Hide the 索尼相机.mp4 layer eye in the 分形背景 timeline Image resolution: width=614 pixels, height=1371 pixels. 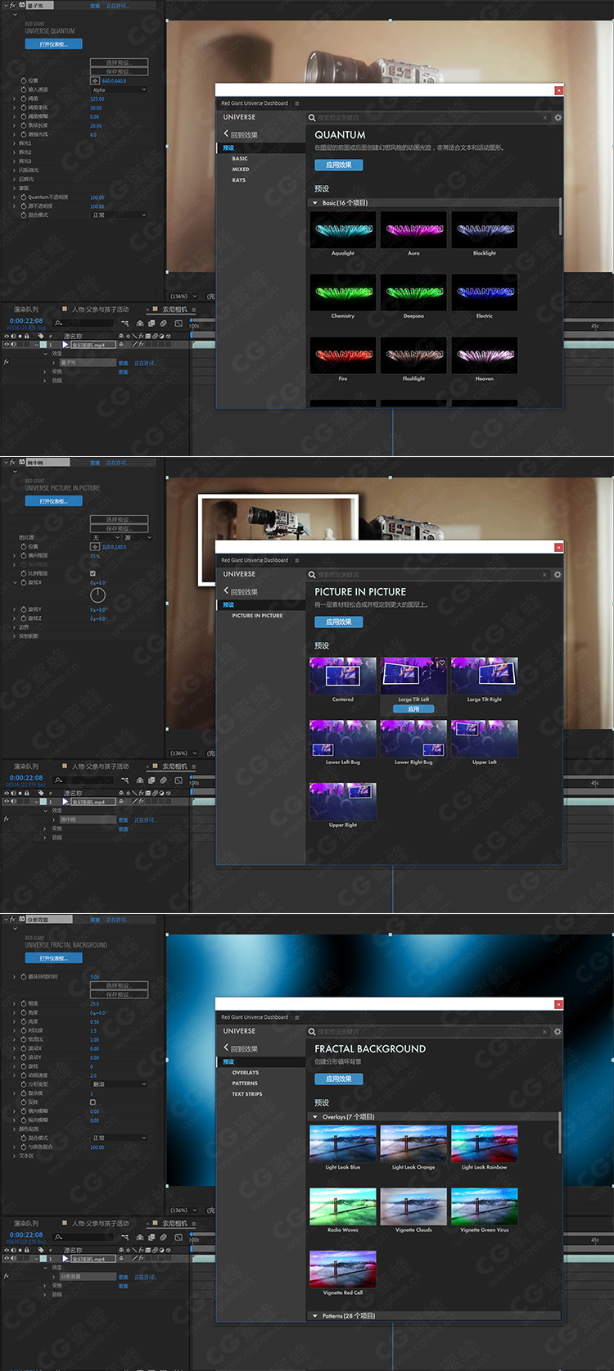[x=7, y=1258]
